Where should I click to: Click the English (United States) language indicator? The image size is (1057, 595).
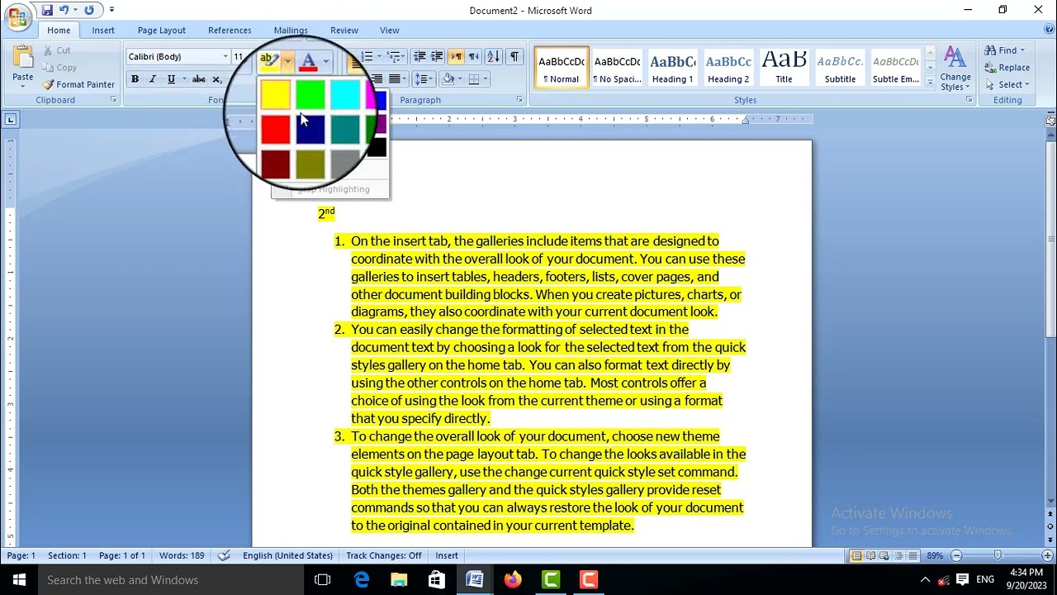(x=287, y=555)
